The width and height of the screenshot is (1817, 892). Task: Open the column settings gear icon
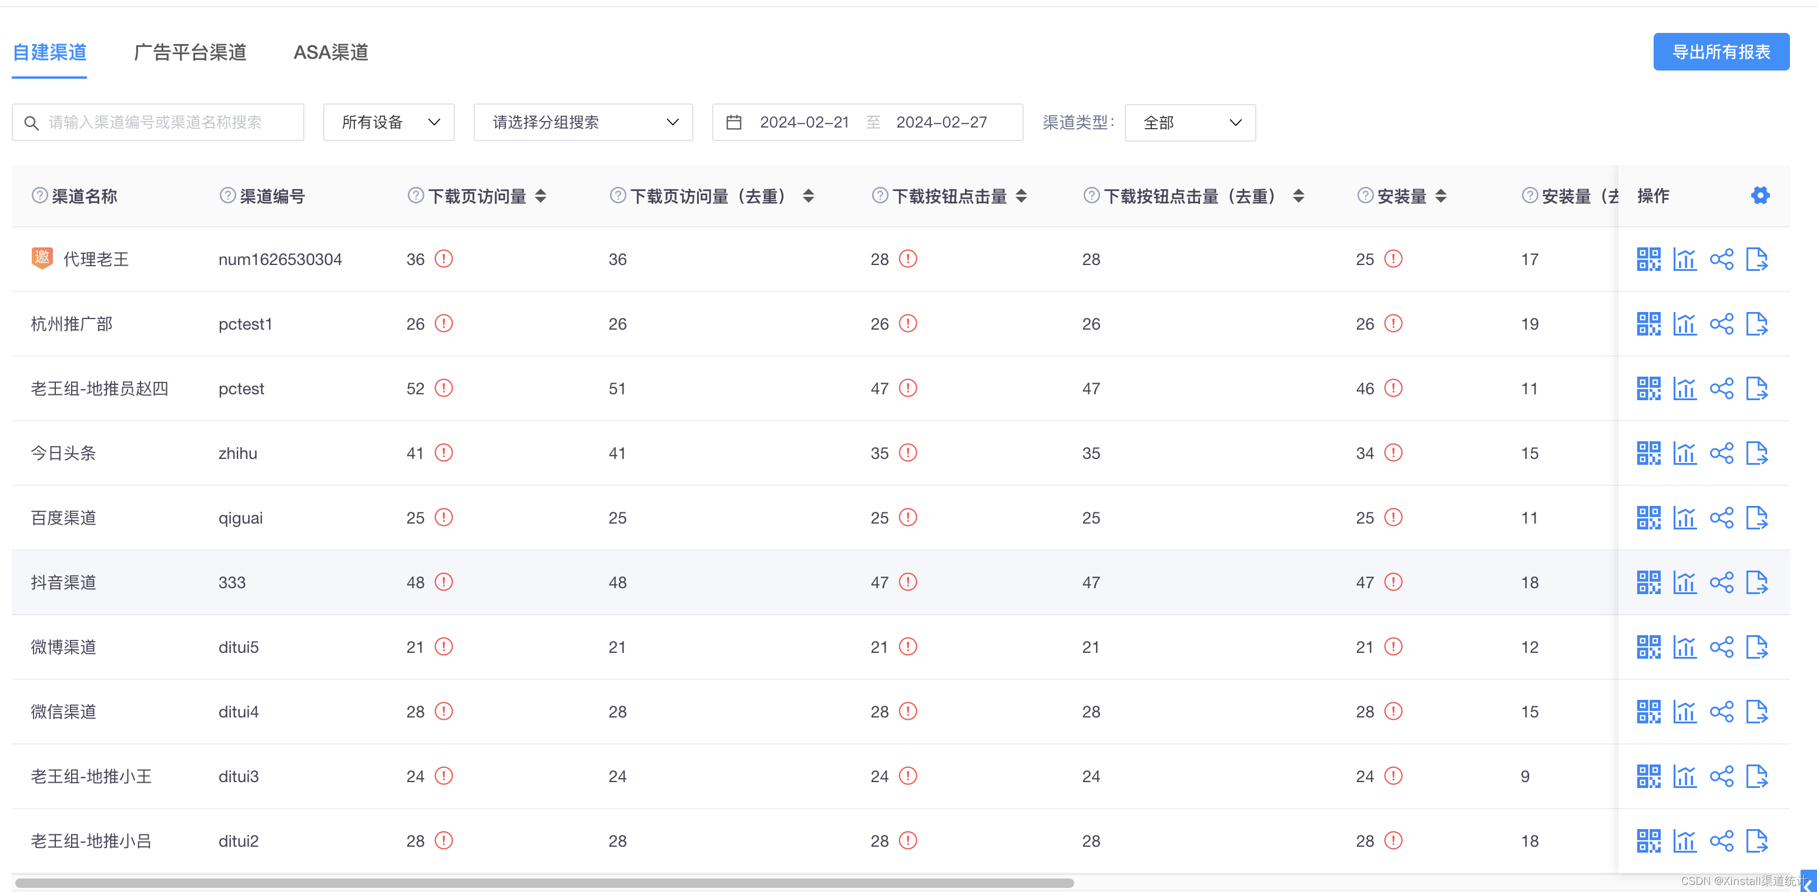[x=1760, y=195]
